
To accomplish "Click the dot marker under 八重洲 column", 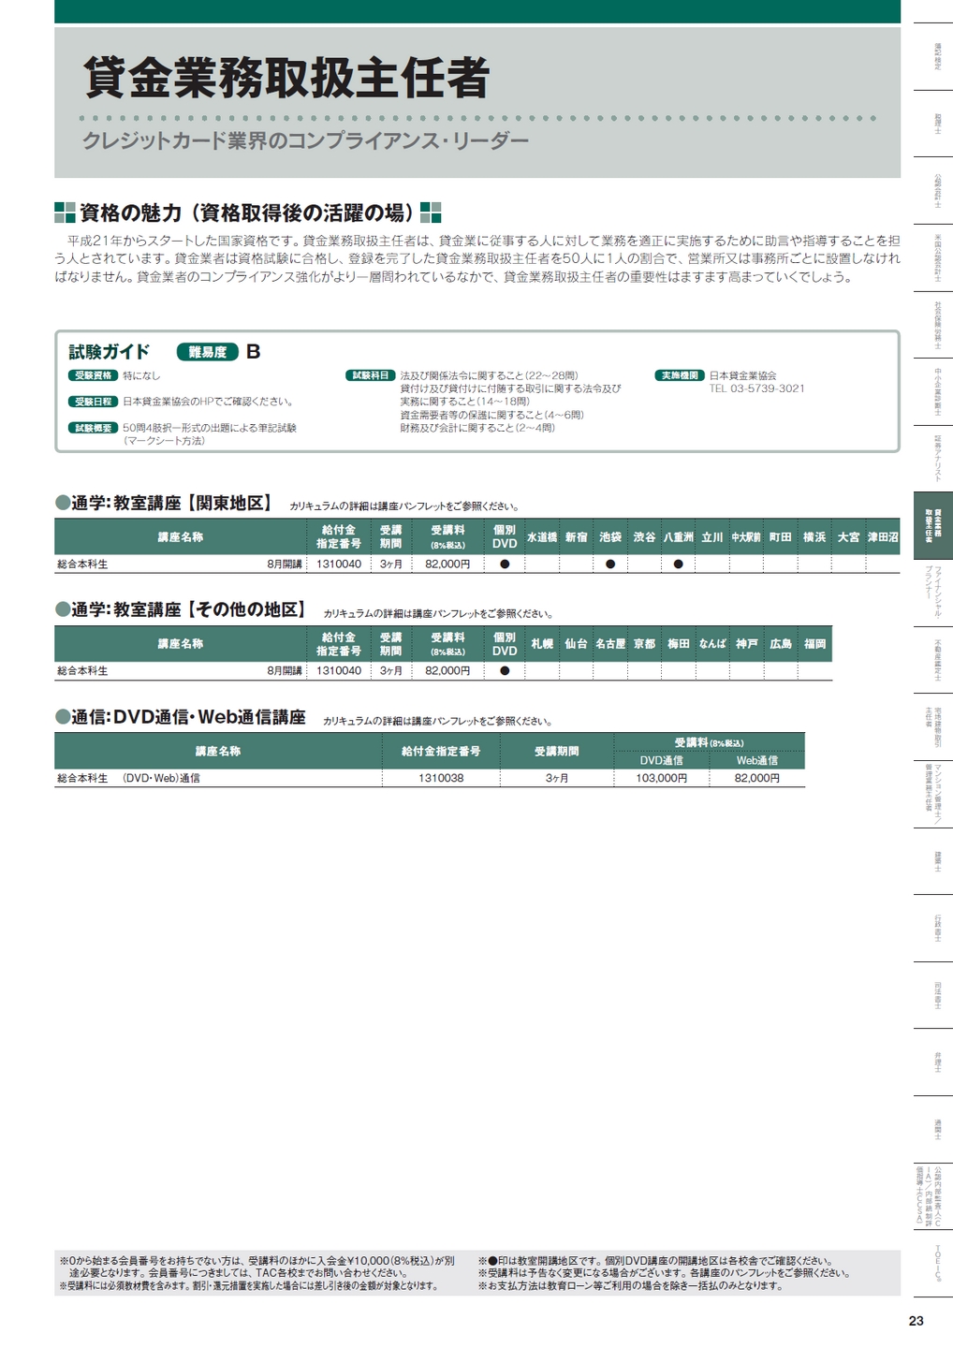I will point(678,564).
